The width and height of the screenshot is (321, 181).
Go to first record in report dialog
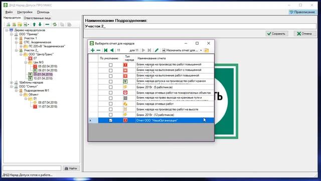tap(106, 50)
